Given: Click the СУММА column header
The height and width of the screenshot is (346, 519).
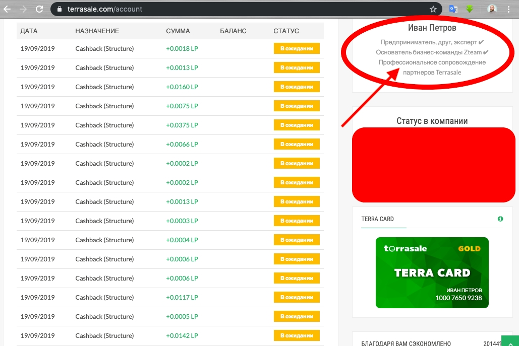Looking at the screenshot, I should (x=178, y=31).
